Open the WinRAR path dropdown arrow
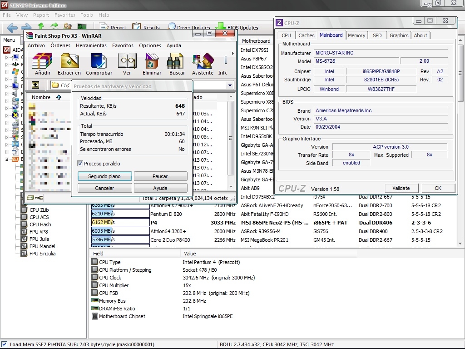This screenshot has width=465, height=349. pos(230,85)
